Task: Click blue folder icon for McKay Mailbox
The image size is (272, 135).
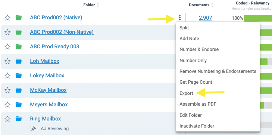Action: click(19, 90)
